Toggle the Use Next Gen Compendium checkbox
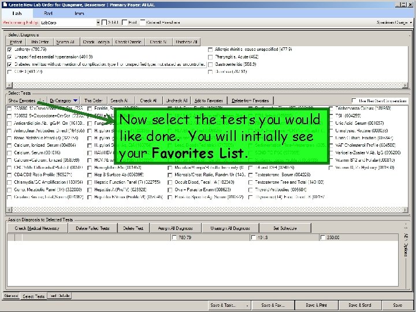416x312 pixels. coord(354,101)
